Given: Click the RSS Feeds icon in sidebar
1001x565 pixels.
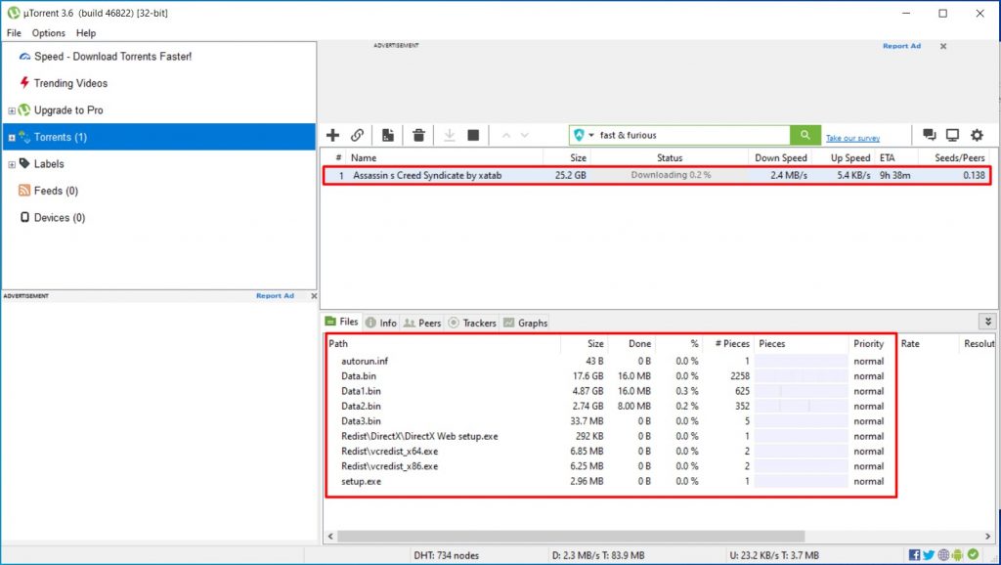Looking at the screenshot, I should (24, 191).
